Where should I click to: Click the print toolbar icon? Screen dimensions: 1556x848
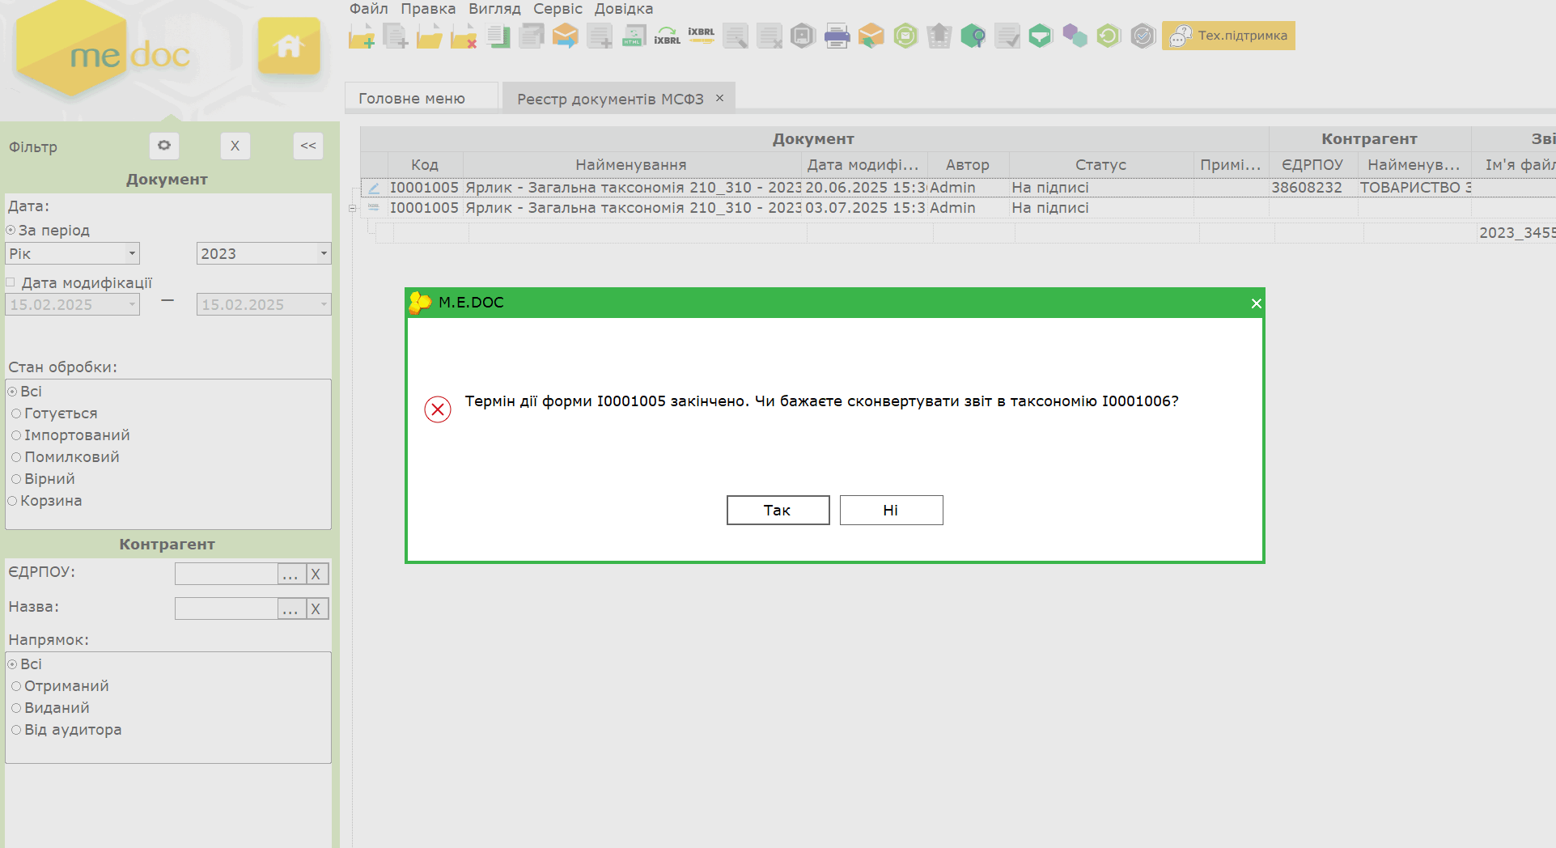pos(837,36)
